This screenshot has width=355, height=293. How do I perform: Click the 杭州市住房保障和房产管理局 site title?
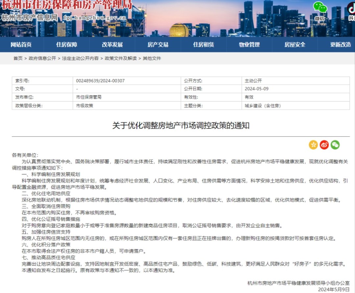pyautogui.click(x=67, y=5)
